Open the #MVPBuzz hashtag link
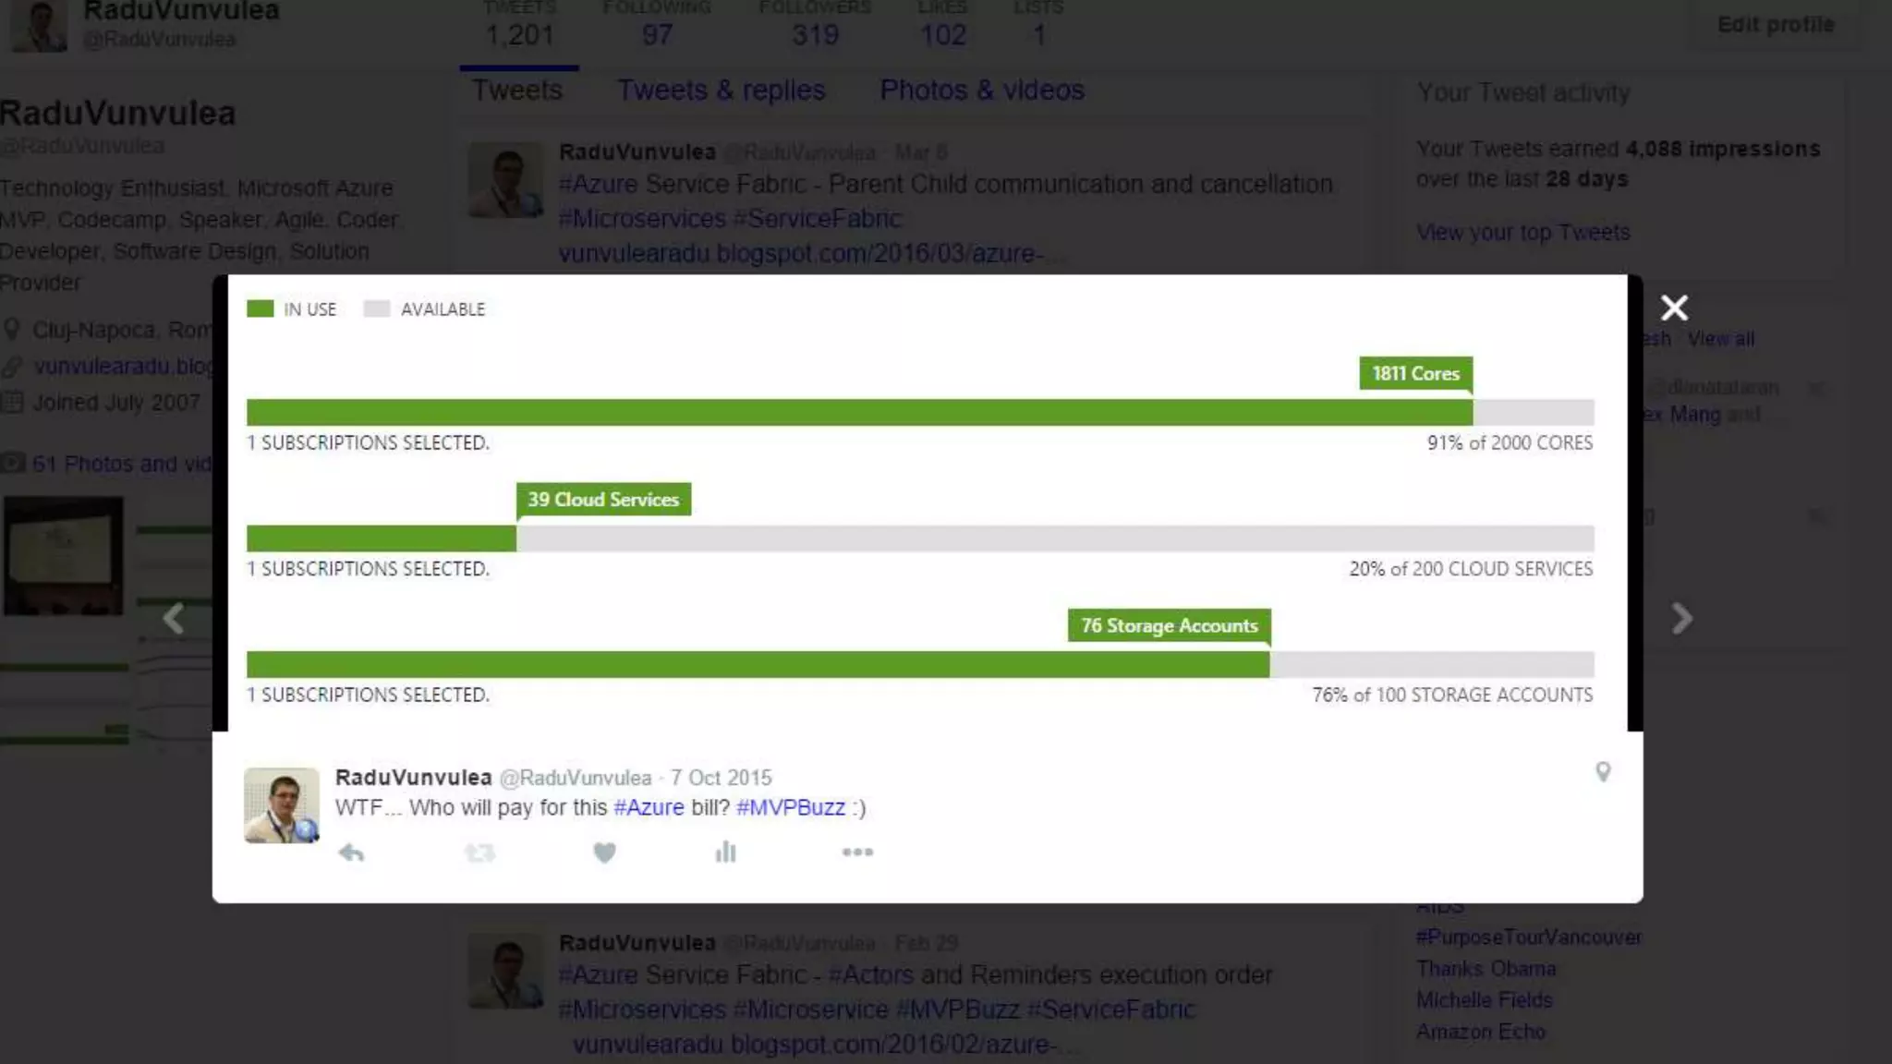1892x1064 pixels. 791,808
